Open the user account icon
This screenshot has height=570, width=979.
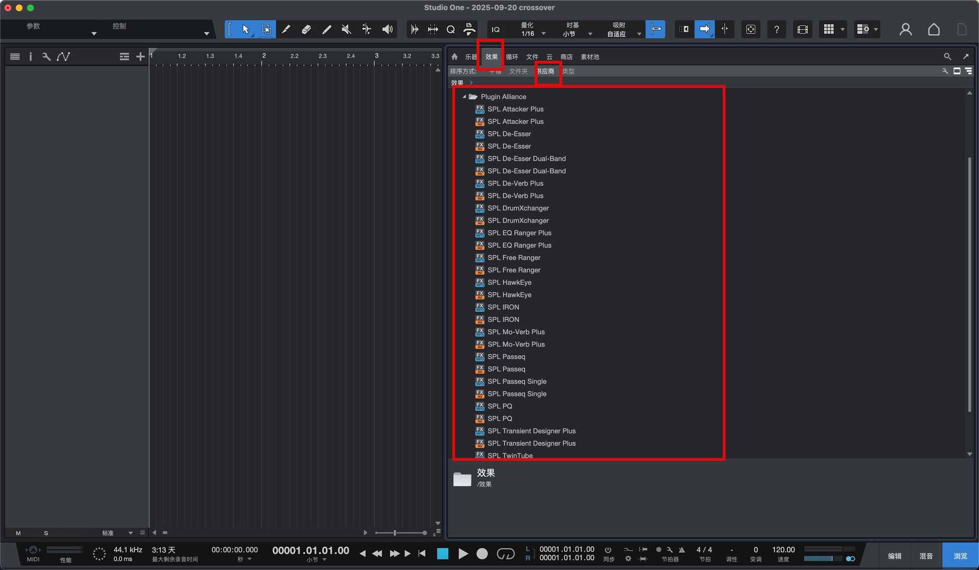pyautogui.click(x=906, y=30)
